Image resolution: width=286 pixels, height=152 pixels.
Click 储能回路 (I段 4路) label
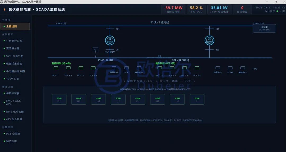61,63
